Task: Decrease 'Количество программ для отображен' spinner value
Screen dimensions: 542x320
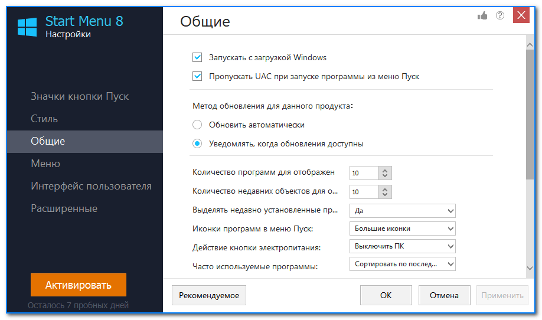Action: (385, 177)
